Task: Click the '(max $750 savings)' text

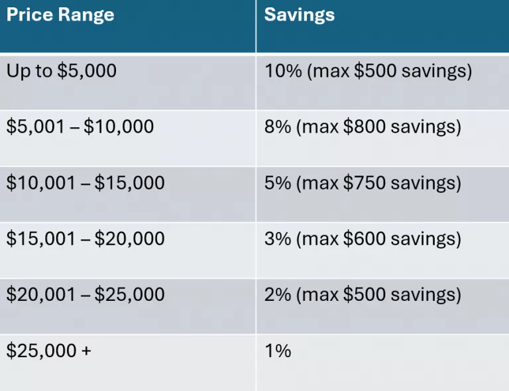Action: click(x=378, y=182)
